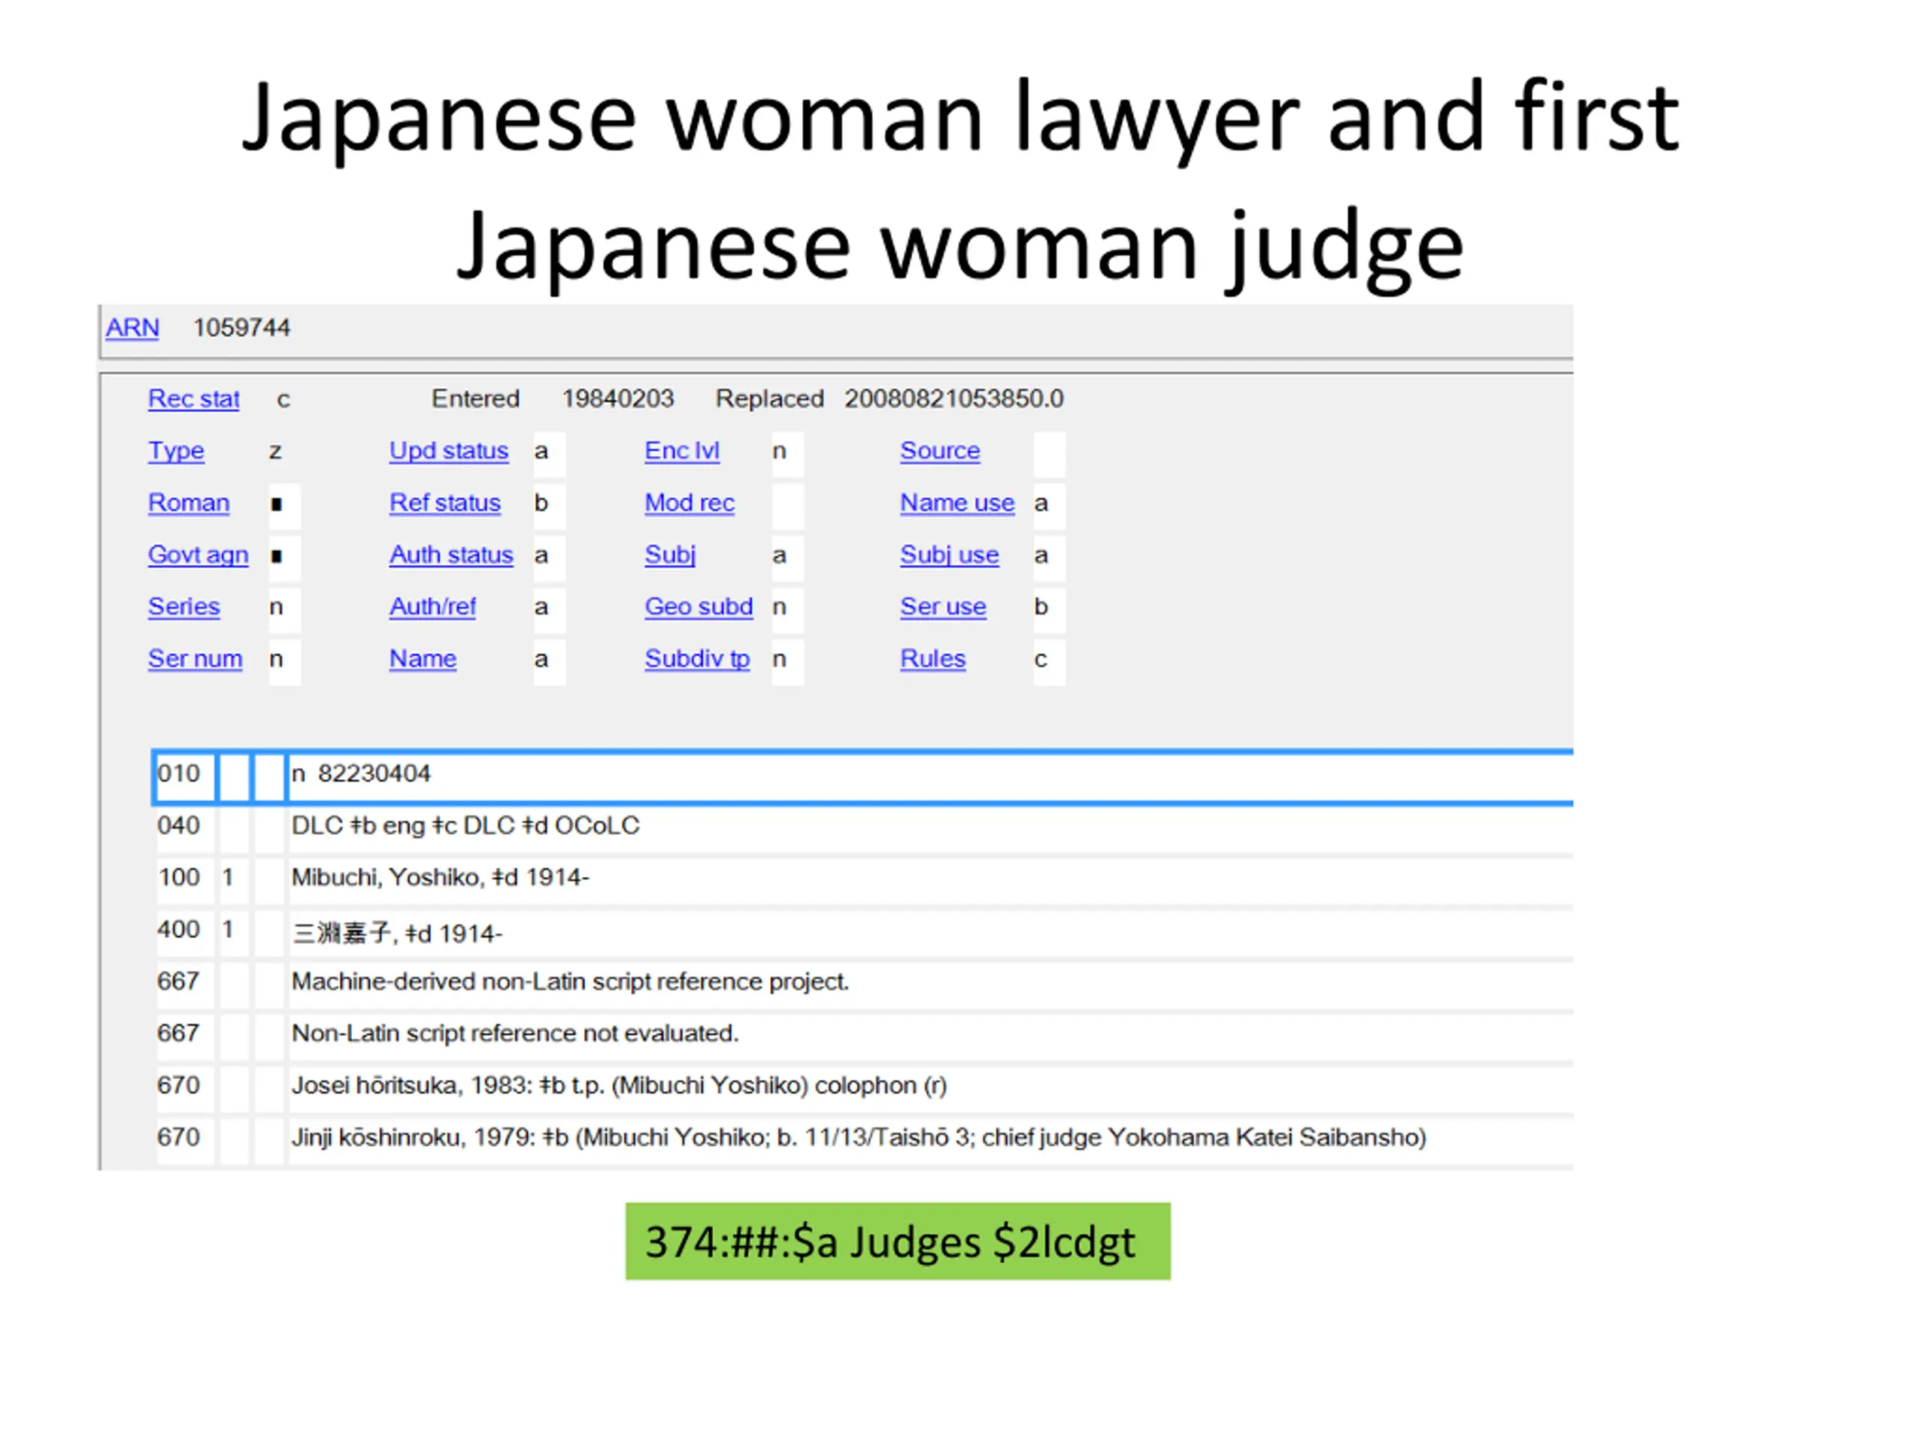Open the Ser num link
Screen dimensions: 1925x1443
click(x=195, y=658)
